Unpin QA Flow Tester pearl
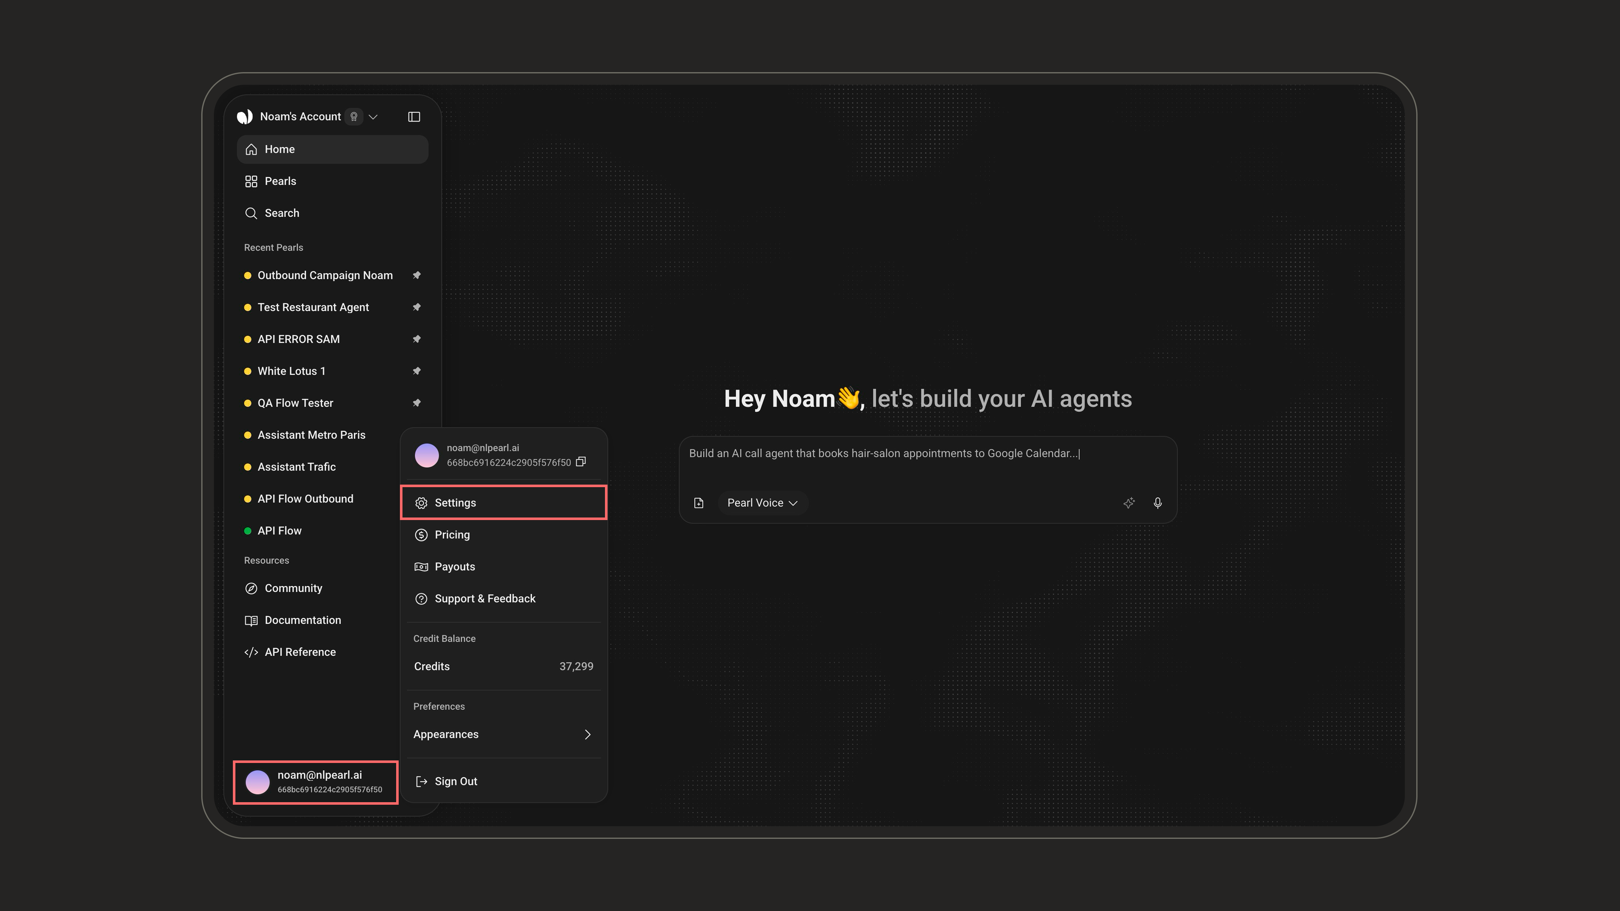This screenshot has height=911, width=1620. [x=416, y=403]
